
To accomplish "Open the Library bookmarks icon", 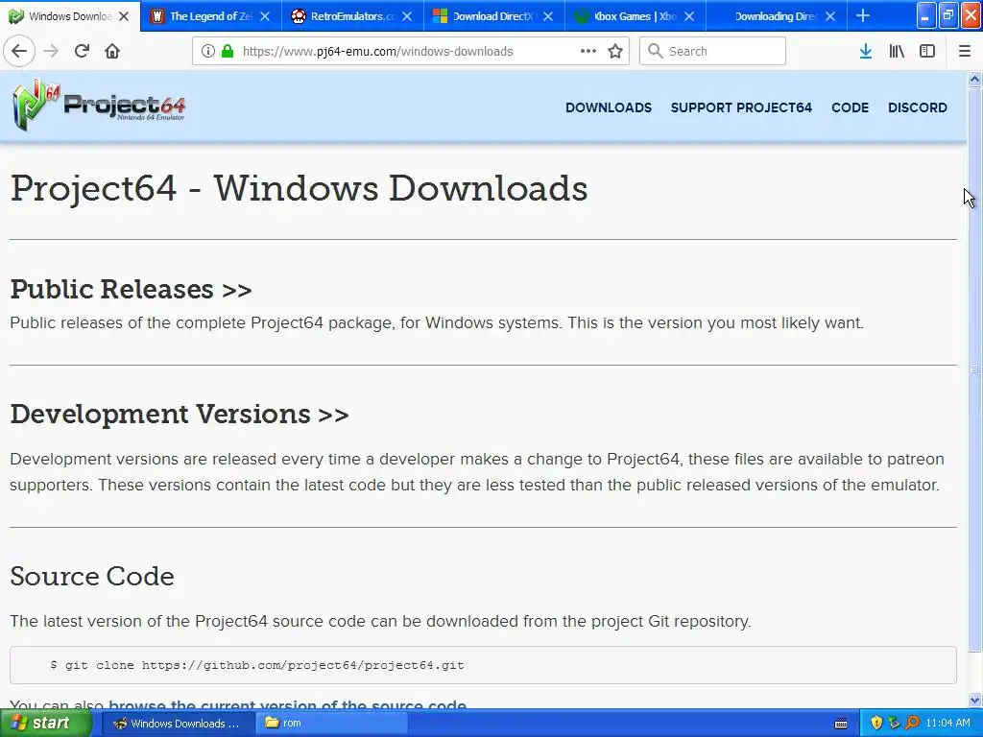I will point(897,51).
